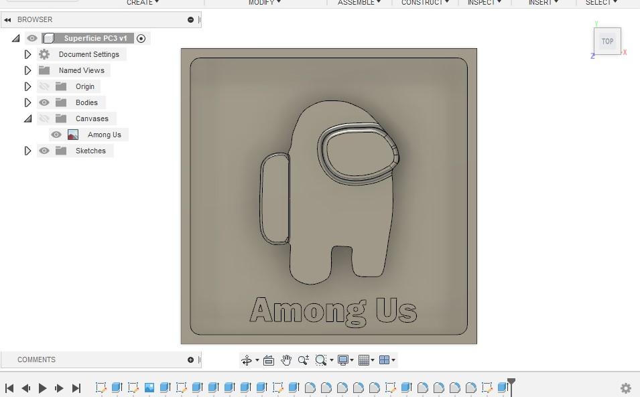Expand the Origin folder
640x397 pixels.
tap(27, 86)
